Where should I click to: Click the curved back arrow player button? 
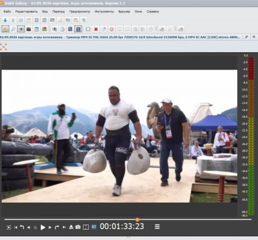coord(22,227)
